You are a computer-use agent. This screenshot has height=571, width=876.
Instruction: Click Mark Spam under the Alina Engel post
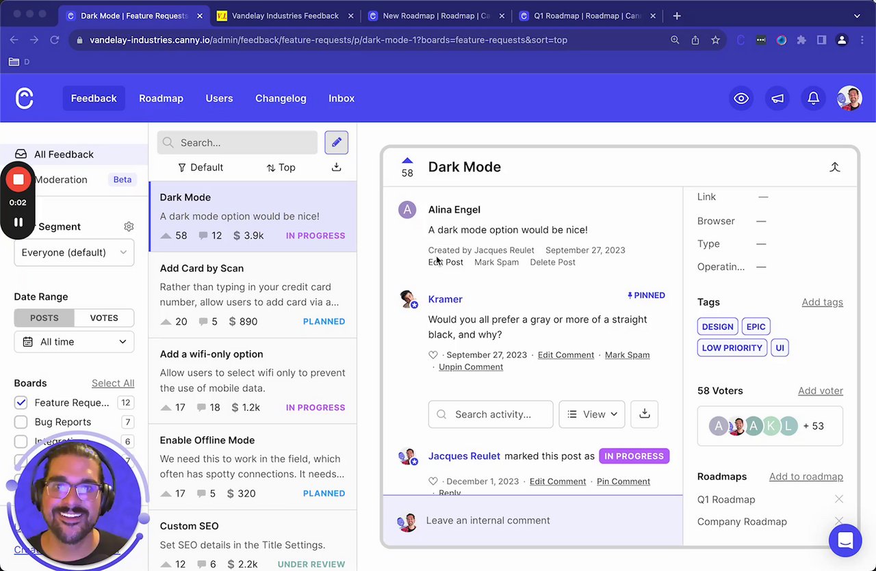pos(496,262)
